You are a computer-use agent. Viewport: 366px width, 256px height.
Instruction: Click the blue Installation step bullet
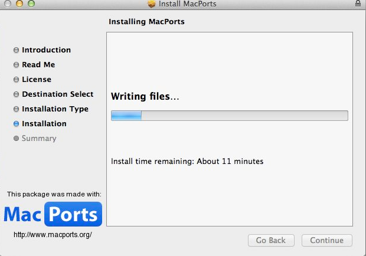coord(16,123)
